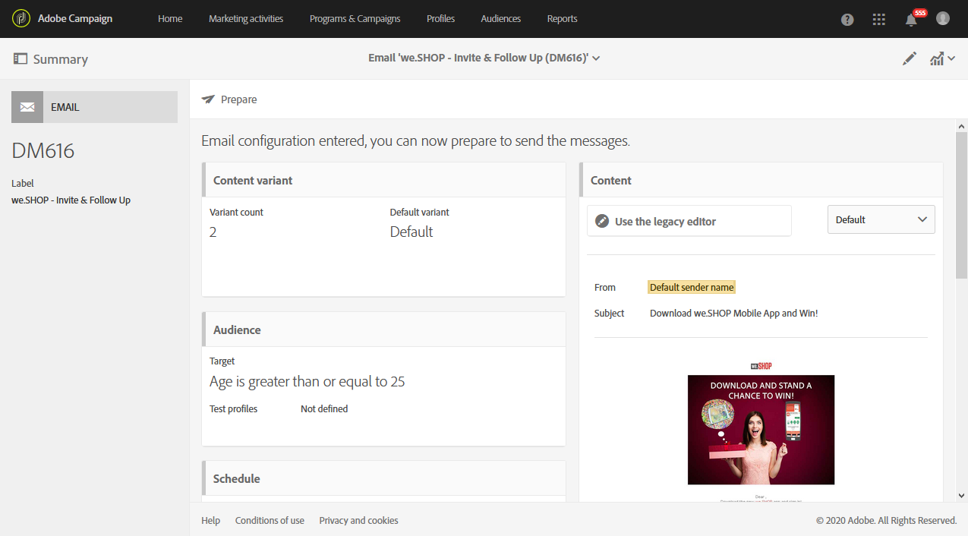This screenshot has height=536, width=968.
Task: Open the Audience target block
Action: [383, 381]
